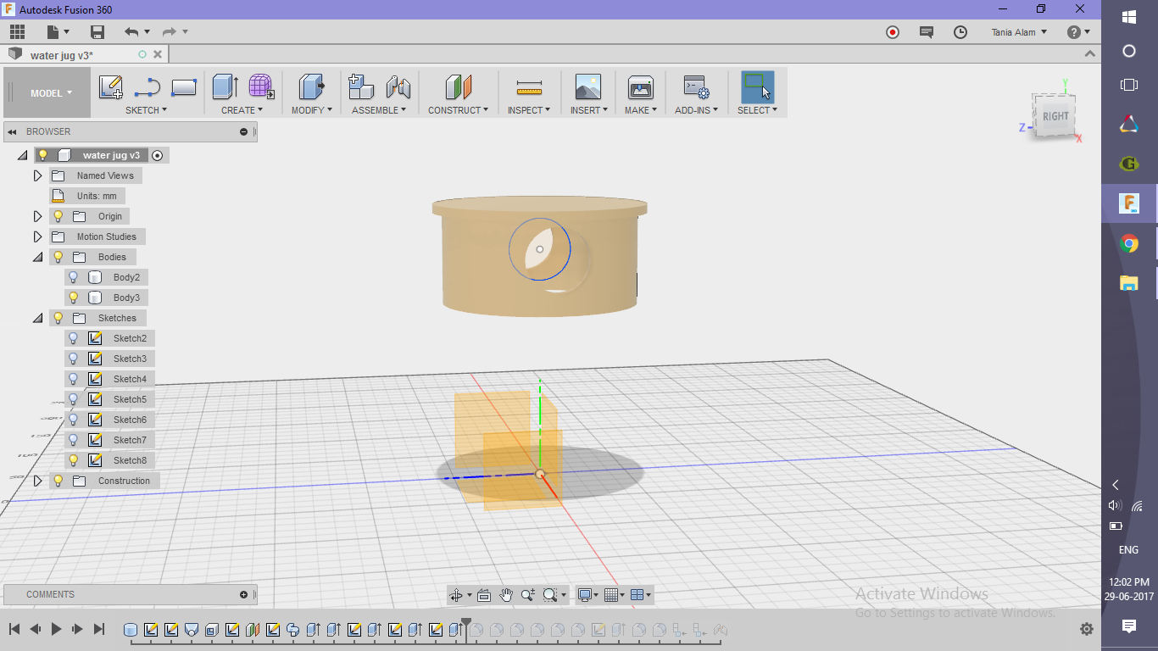Open timeline settings gear
Viewport: 1158px width, 651px height.
(x=1087, y=630)
